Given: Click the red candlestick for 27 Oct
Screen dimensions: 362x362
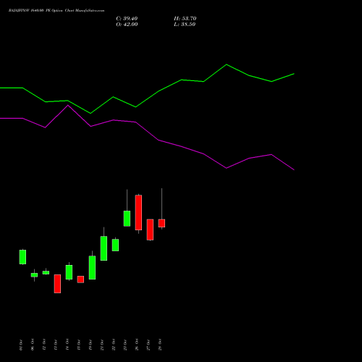Looking at the screenshot, I should [150, 230].
